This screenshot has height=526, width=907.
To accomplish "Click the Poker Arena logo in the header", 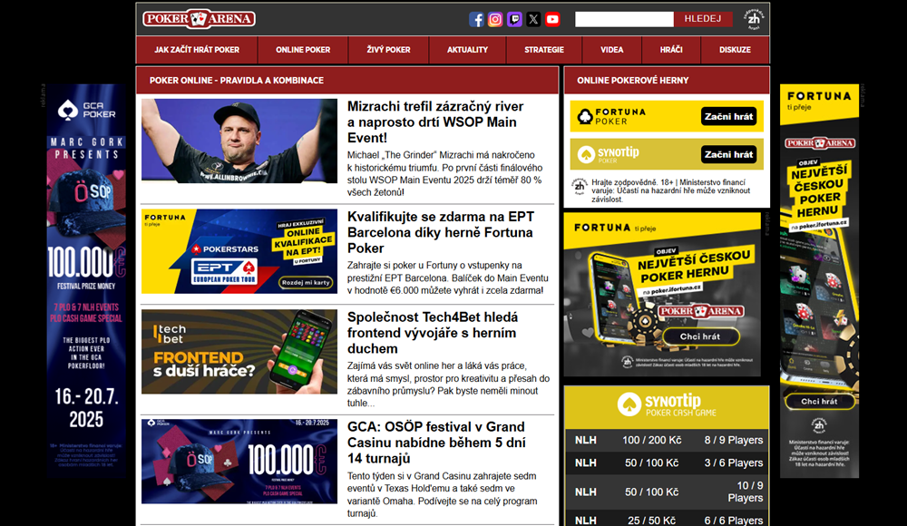I will pyautogui.click(x=198, y=17).
